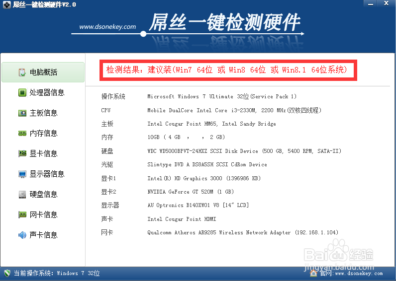Viewport: 396px width, 281px height.
Task: Select the 显示器信息 tab
Action: pos(43,174)
